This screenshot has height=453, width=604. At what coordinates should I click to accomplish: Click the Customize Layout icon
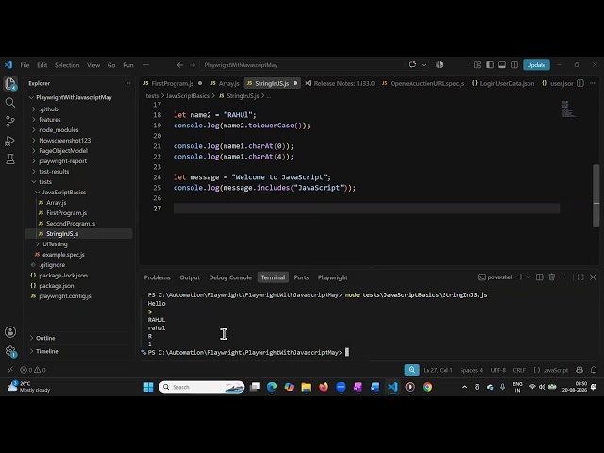[478, 65]
